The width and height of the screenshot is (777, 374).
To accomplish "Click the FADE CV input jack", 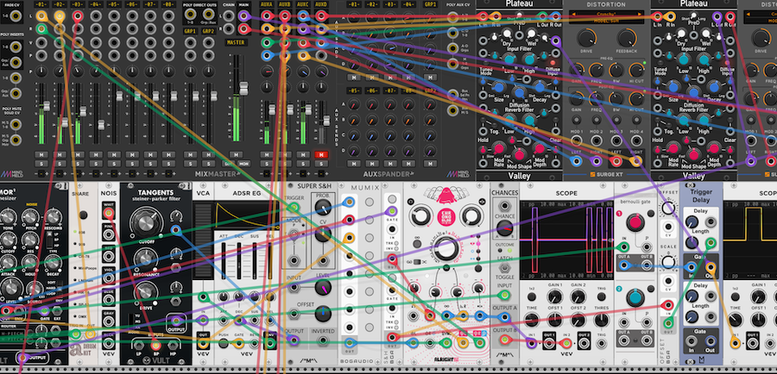I will click(16, 16).
